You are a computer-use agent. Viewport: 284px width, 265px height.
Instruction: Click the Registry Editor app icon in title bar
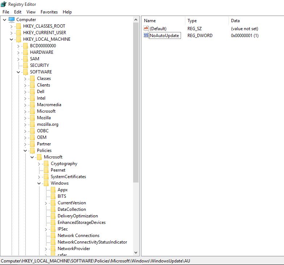coord(4,4)
